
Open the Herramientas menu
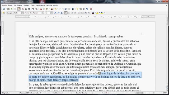[40, 5]
